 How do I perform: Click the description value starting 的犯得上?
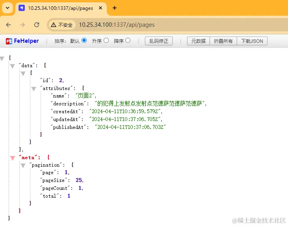(149, 103)
